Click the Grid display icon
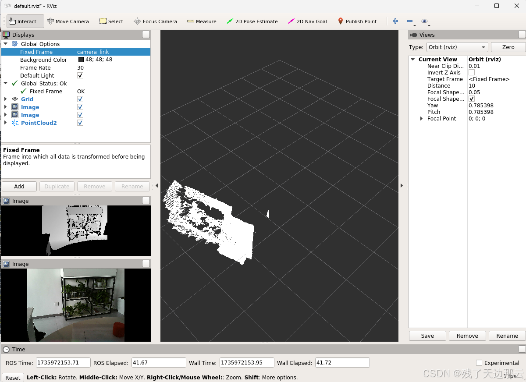This screenshot has width=526, height=382. (15, 99)
